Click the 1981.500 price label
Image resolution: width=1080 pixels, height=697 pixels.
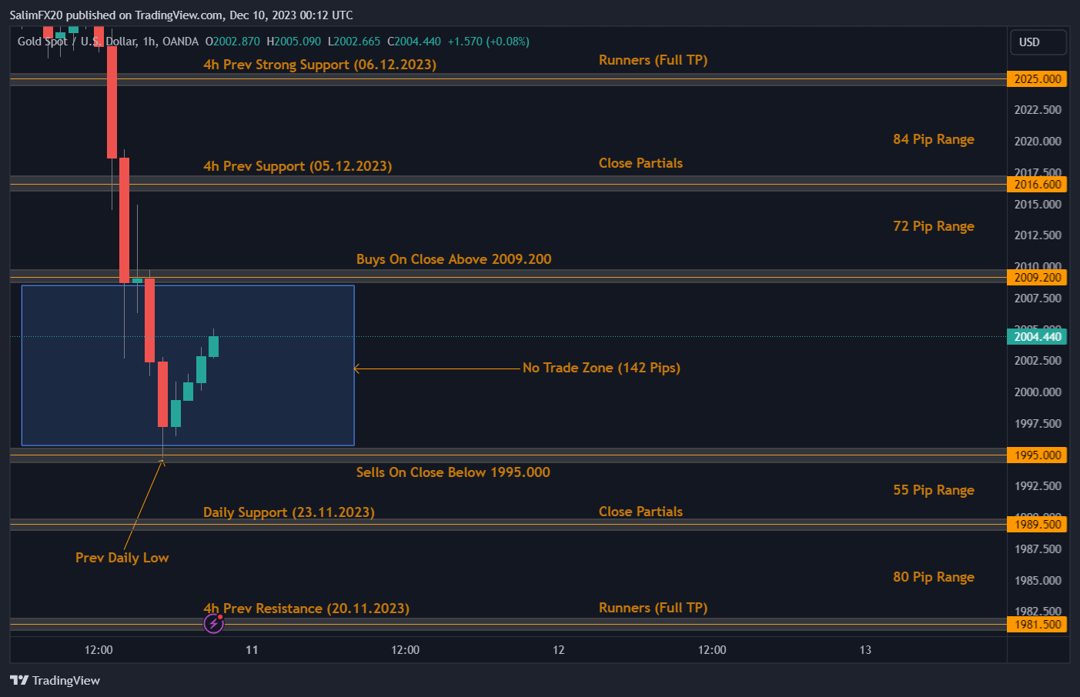[1037, 625]
